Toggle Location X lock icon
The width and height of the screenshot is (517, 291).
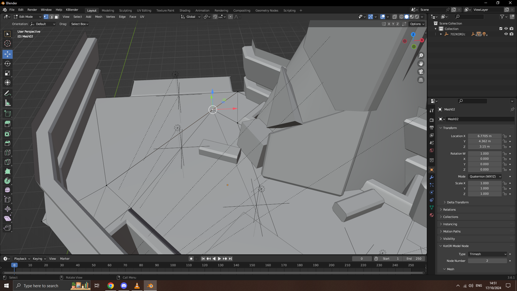505,136
